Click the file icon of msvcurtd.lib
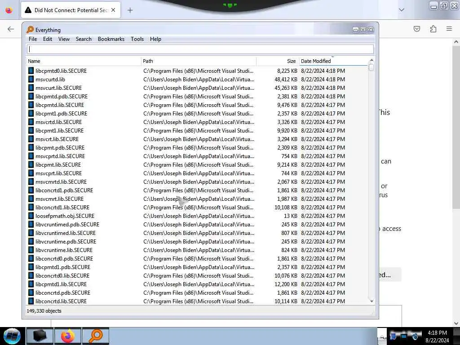Viewport: 460px width, 345px height. pyautogui.click(x=31, y=79)
